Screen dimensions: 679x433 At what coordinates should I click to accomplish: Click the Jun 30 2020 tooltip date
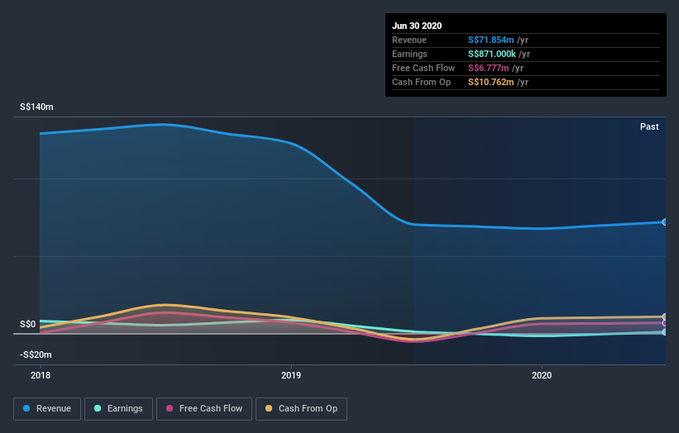pyautogui.click(x=417, y=26)
